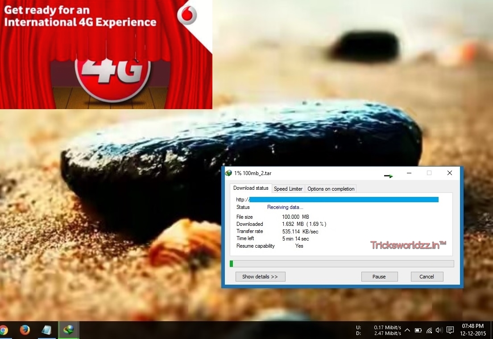The image size is (493, 339).
Task: Open the battery status tray icon
Action: click(418, 330)
